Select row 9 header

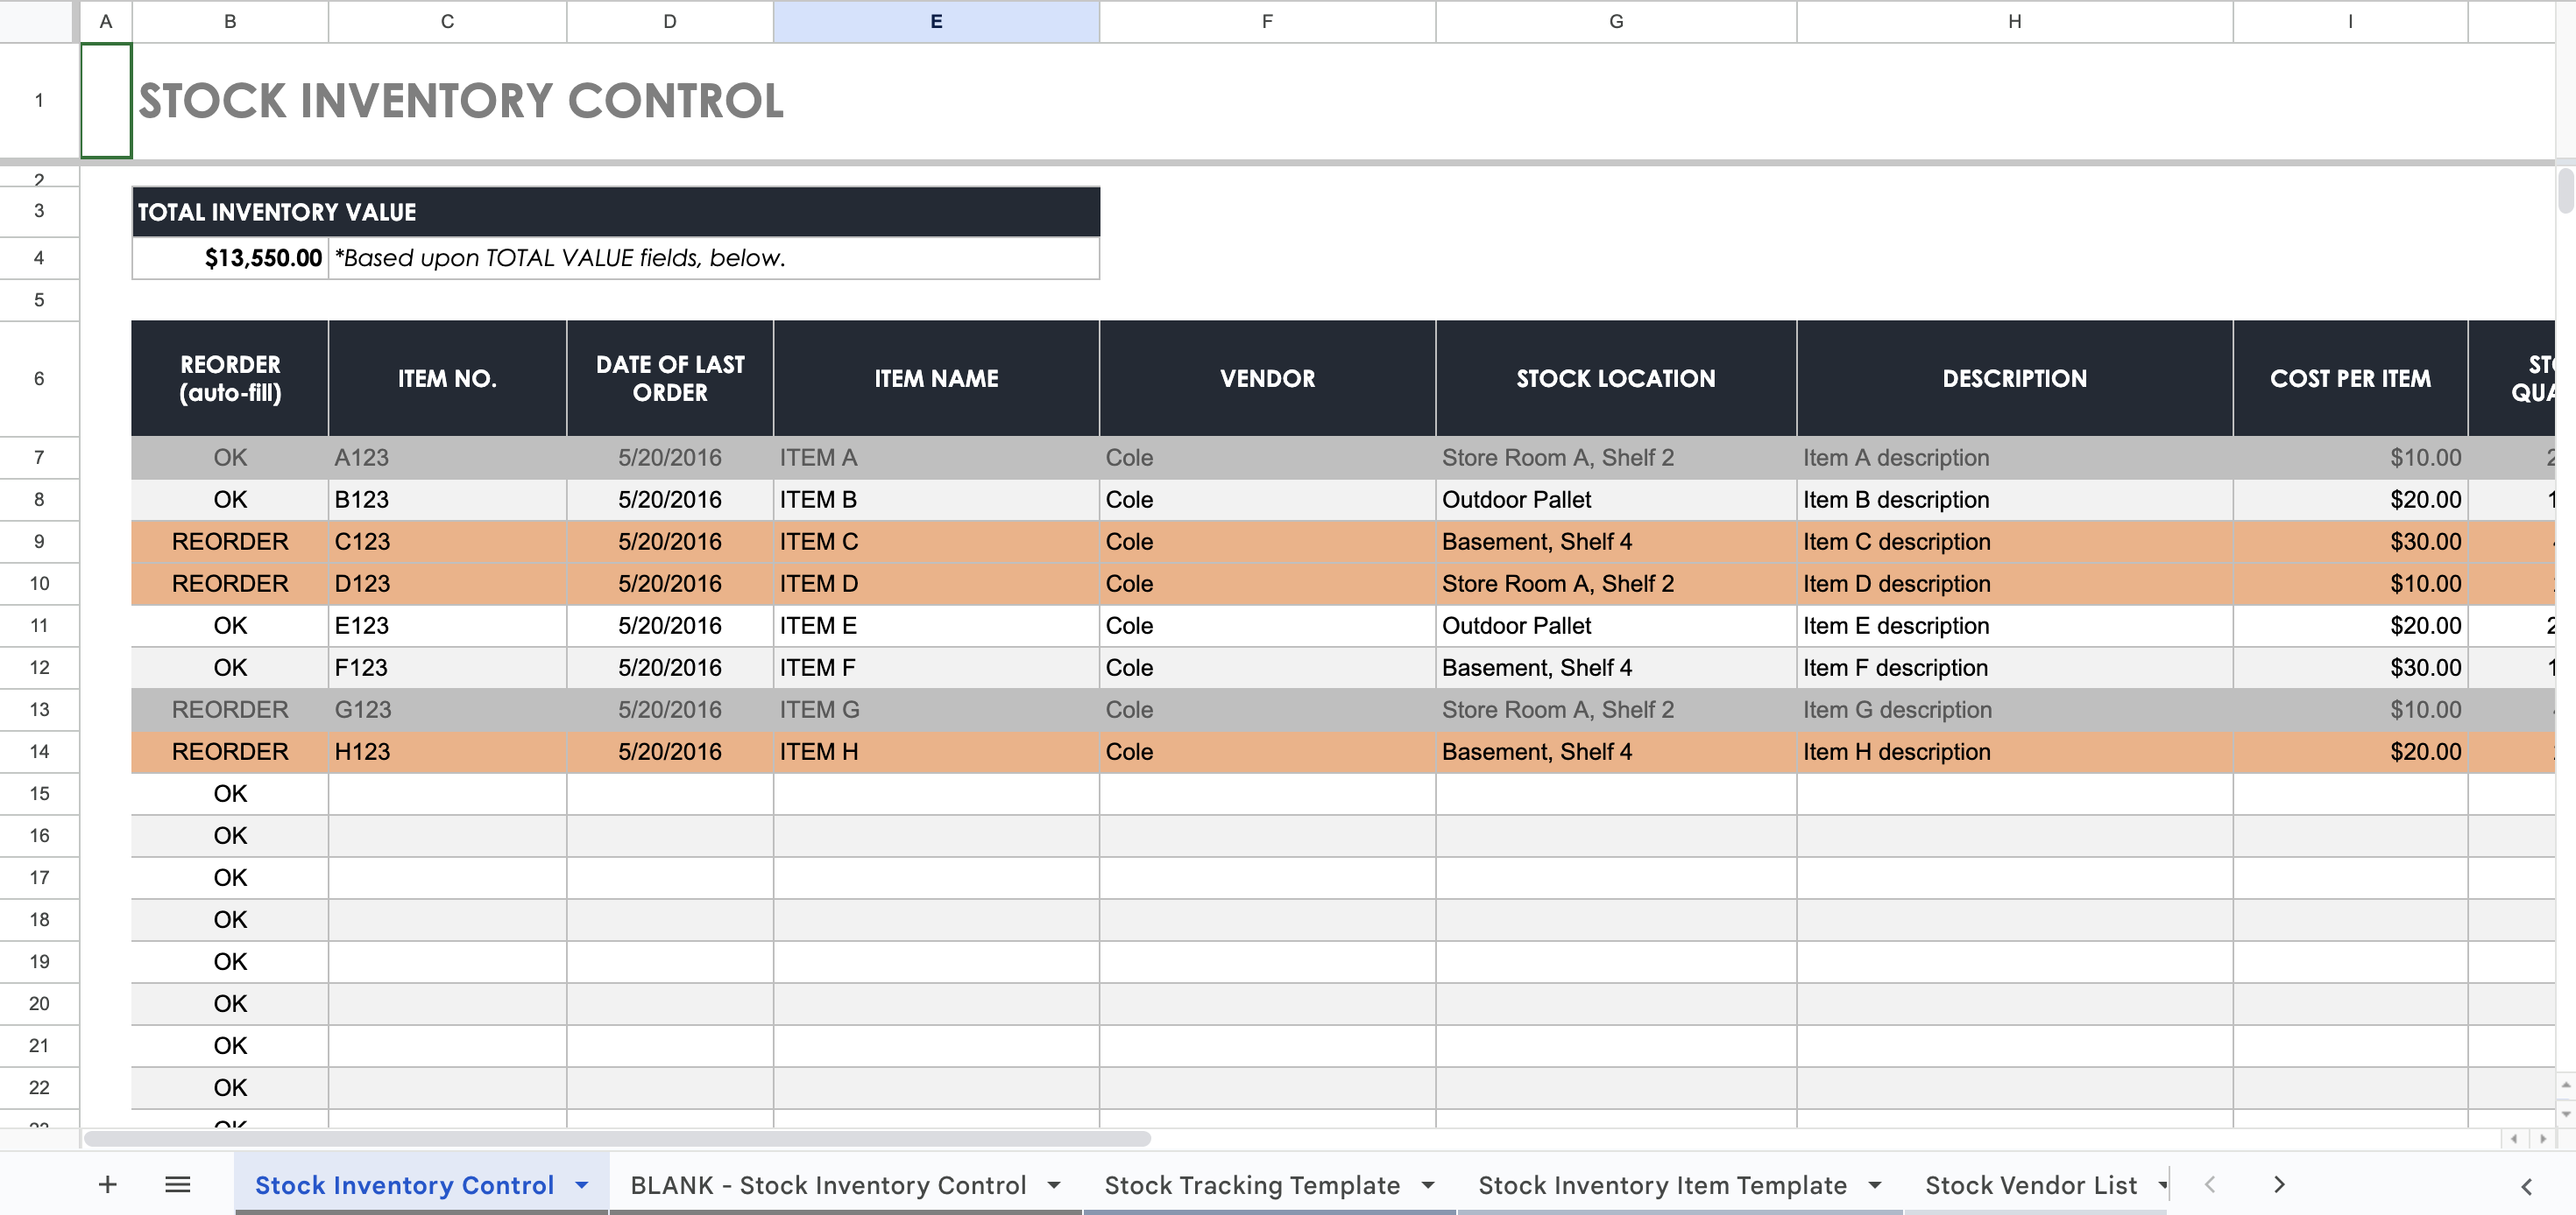tap(39, 542)
